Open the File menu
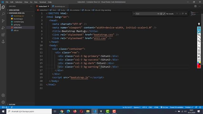Viewport: 203px width, 114px height. (x=7, y=2)
